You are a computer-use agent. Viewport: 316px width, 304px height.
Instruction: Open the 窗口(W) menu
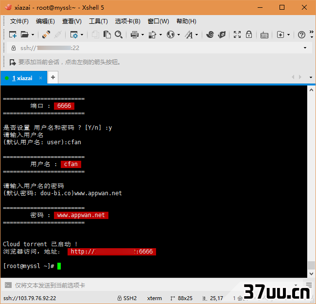[x=158, y=21]
